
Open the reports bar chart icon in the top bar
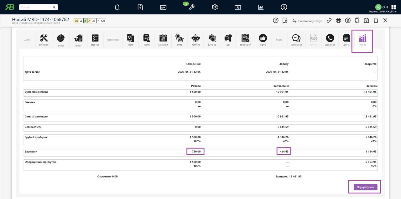(261, 7)
